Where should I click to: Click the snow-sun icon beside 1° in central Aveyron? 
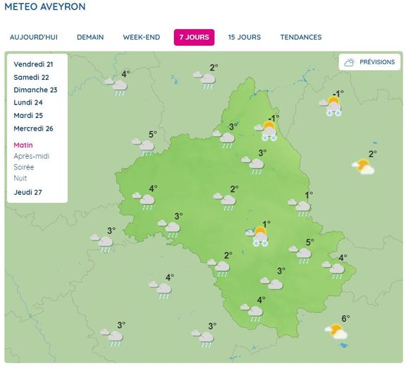[257, 236]
